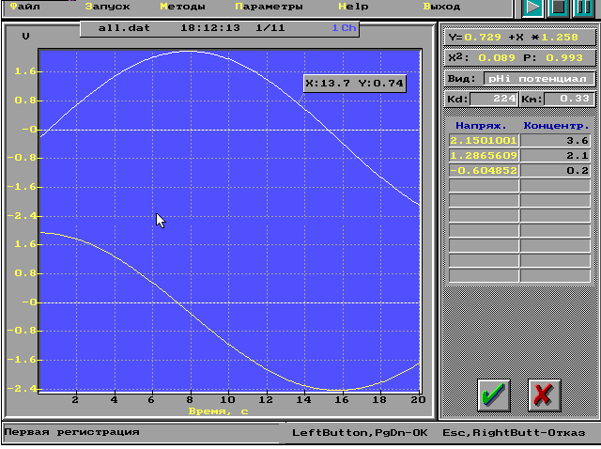Open the Запуск menu
This screenshot has height=449, width=601.
tap(107, 7)
